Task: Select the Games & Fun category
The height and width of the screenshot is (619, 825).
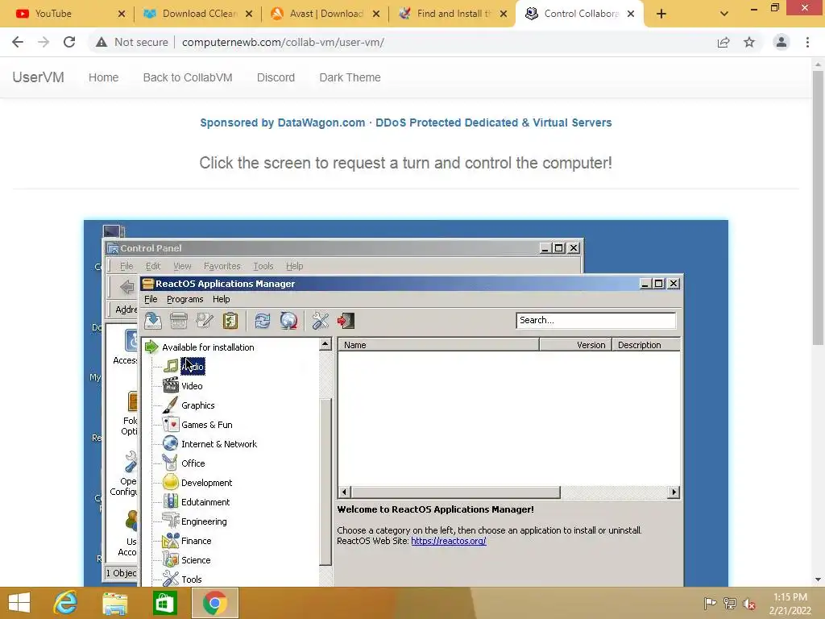Action: click(x=207, y=425)
